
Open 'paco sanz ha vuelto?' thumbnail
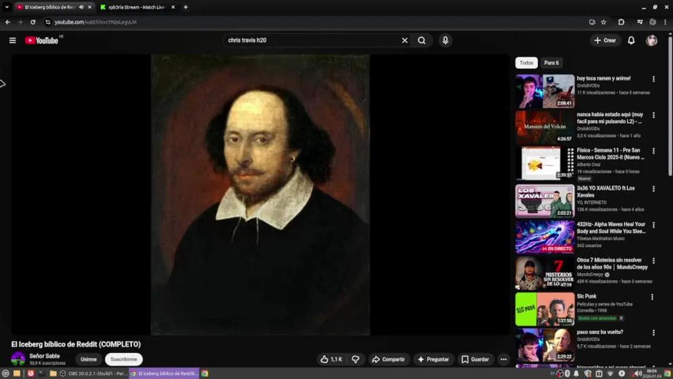tap(545, 345)
